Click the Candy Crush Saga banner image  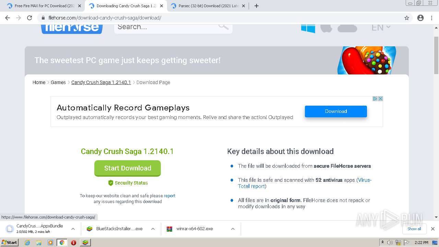(x=366, y=60)
